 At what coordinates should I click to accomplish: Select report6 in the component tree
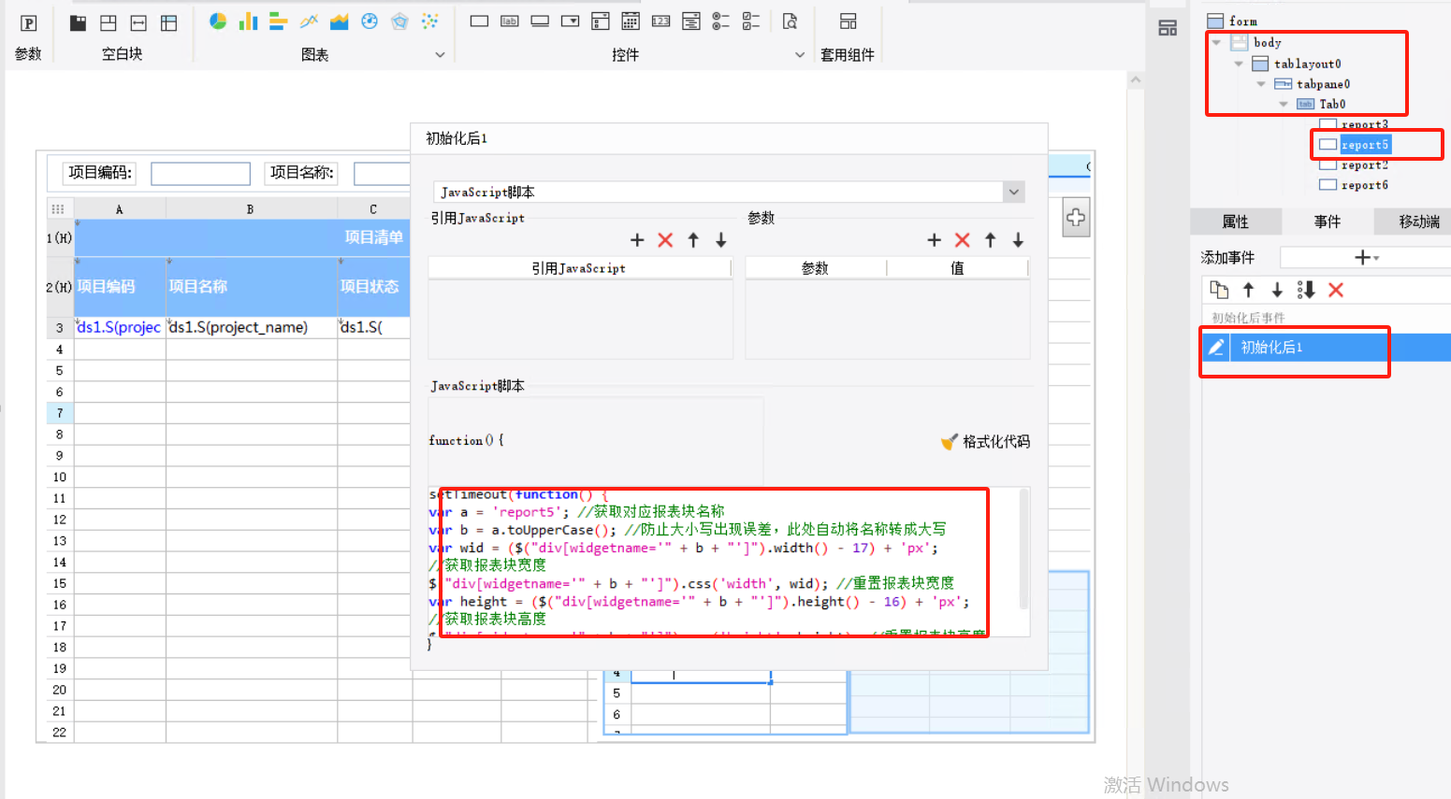click(x=1364, y=185)
